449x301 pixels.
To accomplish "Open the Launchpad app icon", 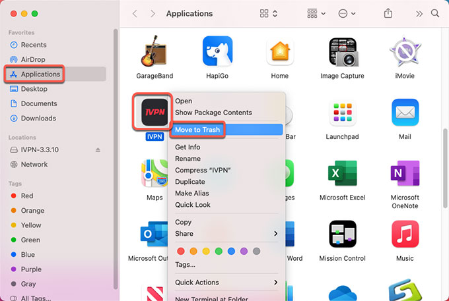I will point(343,113).
